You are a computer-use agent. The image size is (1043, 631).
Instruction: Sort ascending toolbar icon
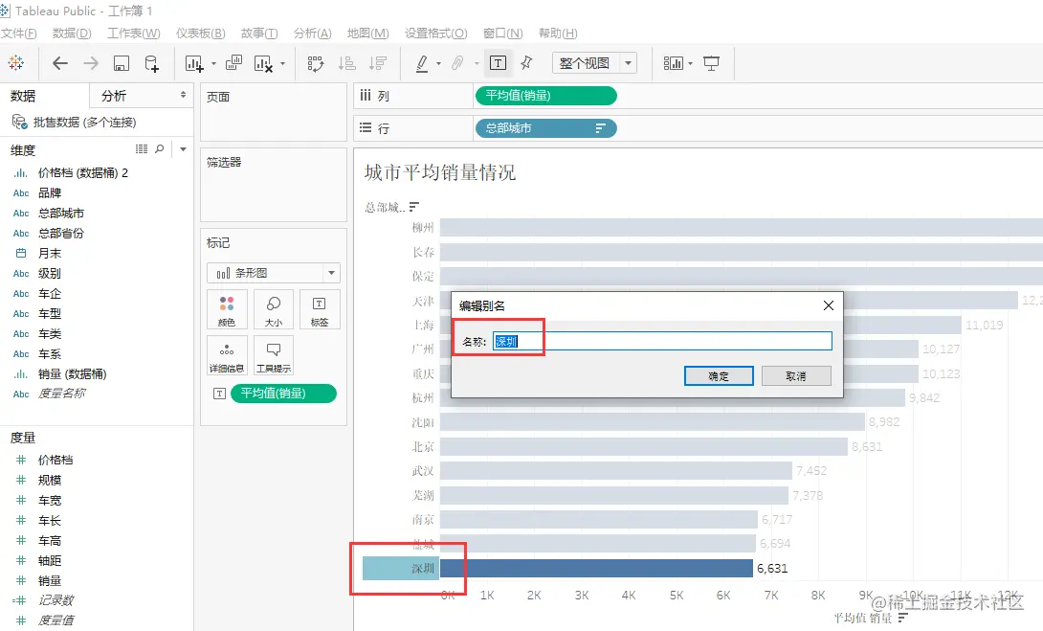pos(346,63)
